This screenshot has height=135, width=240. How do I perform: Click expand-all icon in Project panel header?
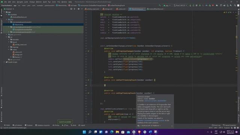pyautogui.click(x=75, y=9)
